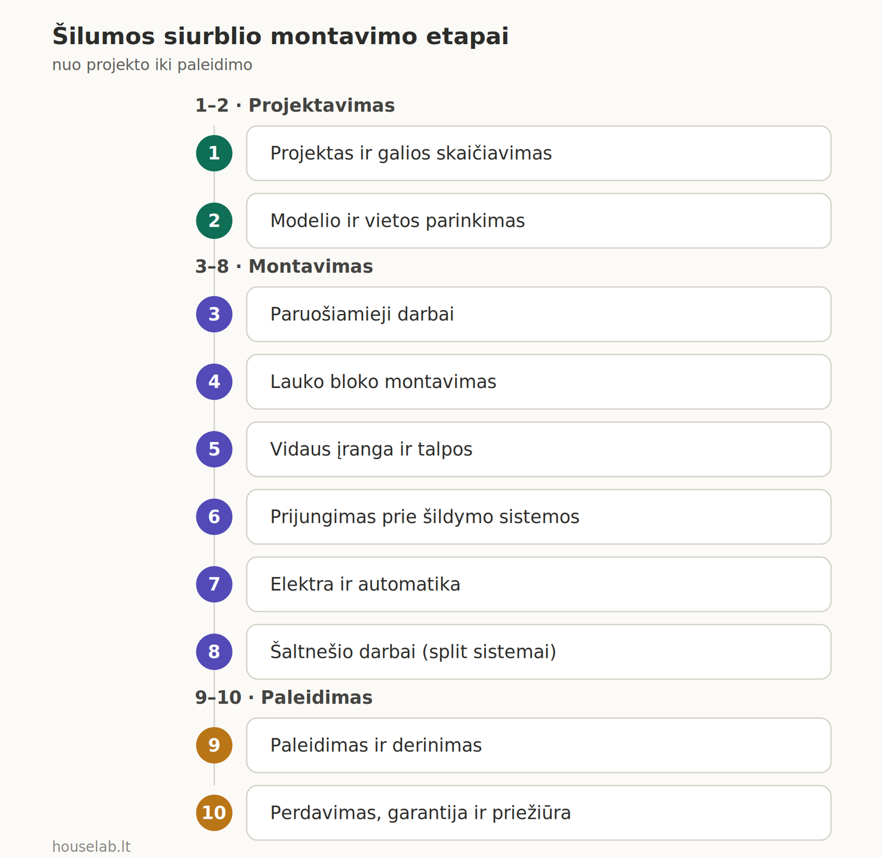Open the Elektra ir automatika card
Viewport: 883px width, 857px height.
click(539, 584)
